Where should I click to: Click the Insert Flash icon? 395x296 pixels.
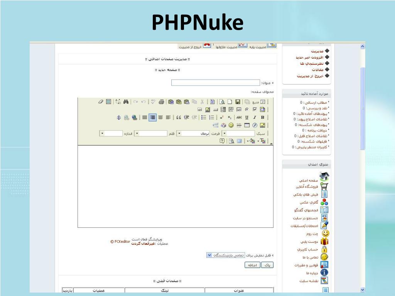[x=255, y=125]
